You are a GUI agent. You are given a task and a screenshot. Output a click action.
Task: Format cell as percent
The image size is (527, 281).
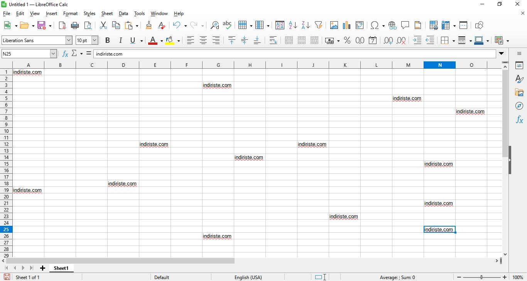(x=347, y=41)
